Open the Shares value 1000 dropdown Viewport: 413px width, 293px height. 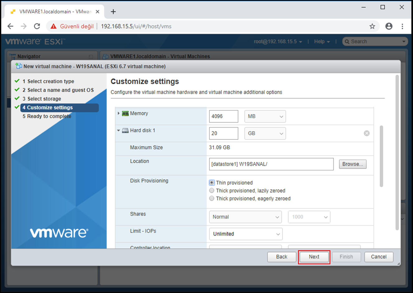coord(309,217)
